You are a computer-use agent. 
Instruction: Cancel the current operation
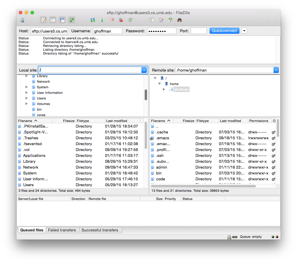pyautogui.click(x=112, y=20)
